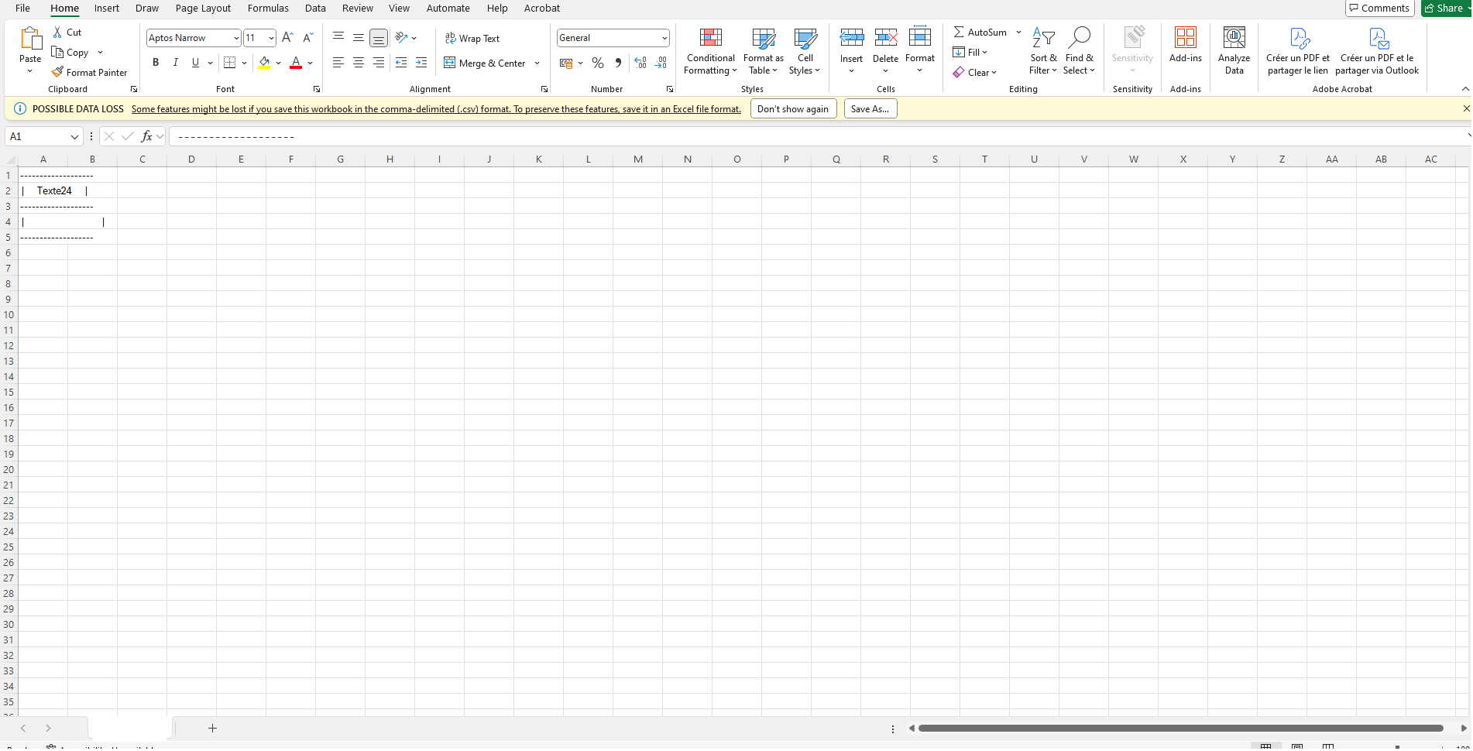Toggle left text alignment
Image resolution: width=1473 pixels, height=751 pixels.
click(338, 63)
